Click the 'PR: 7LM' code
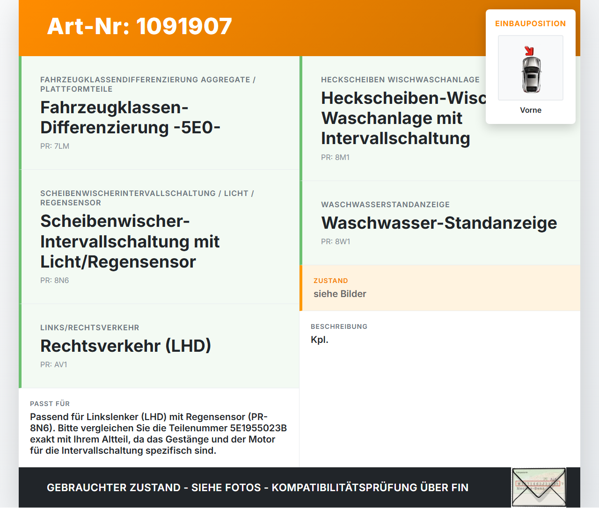The width and height of the screenshot is (599, 508). pos(55,146)
